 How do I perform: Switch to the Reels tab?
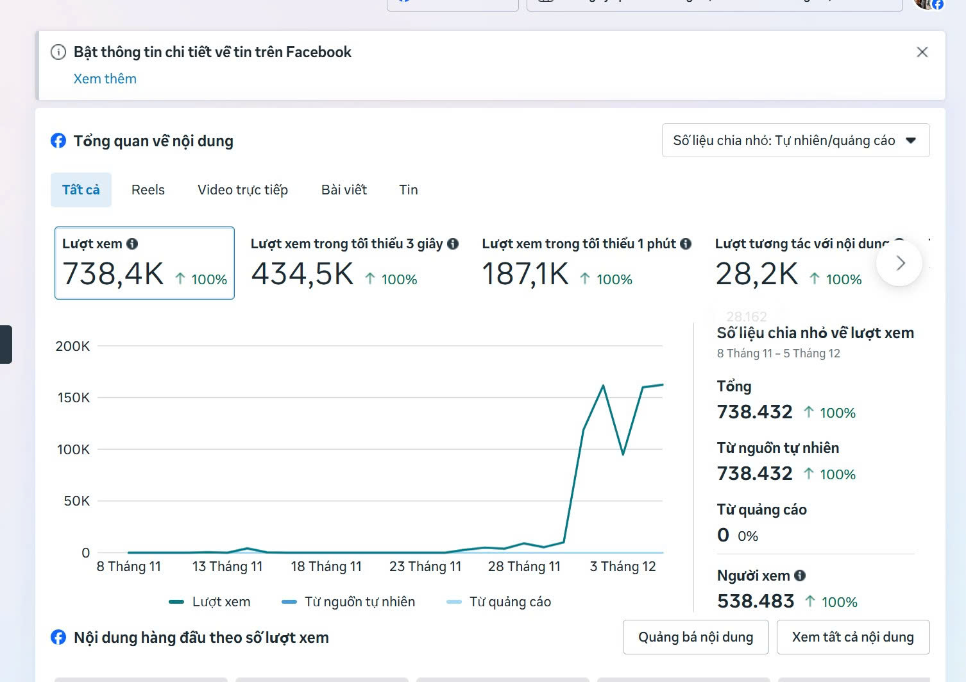(148, 190)
